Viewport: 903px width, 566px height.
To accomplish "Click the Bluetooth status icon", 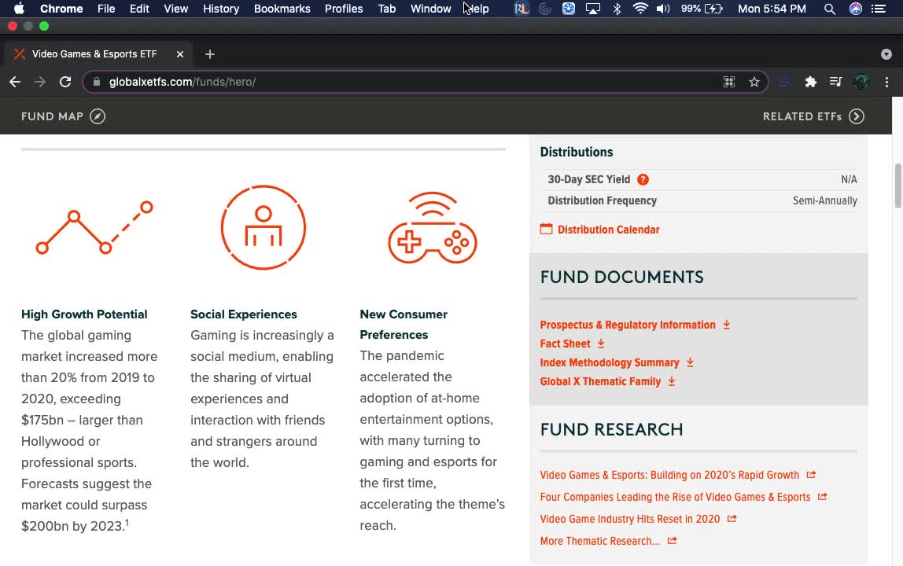I will tap(617, 9).
